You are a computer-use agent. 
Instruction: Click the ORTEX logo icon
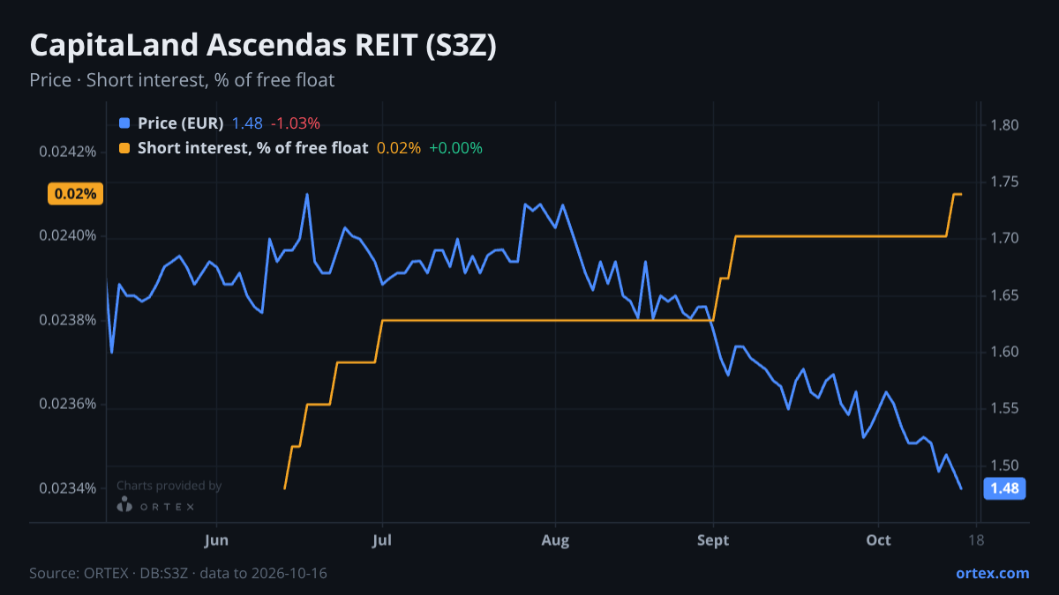(x=125, y=505)
